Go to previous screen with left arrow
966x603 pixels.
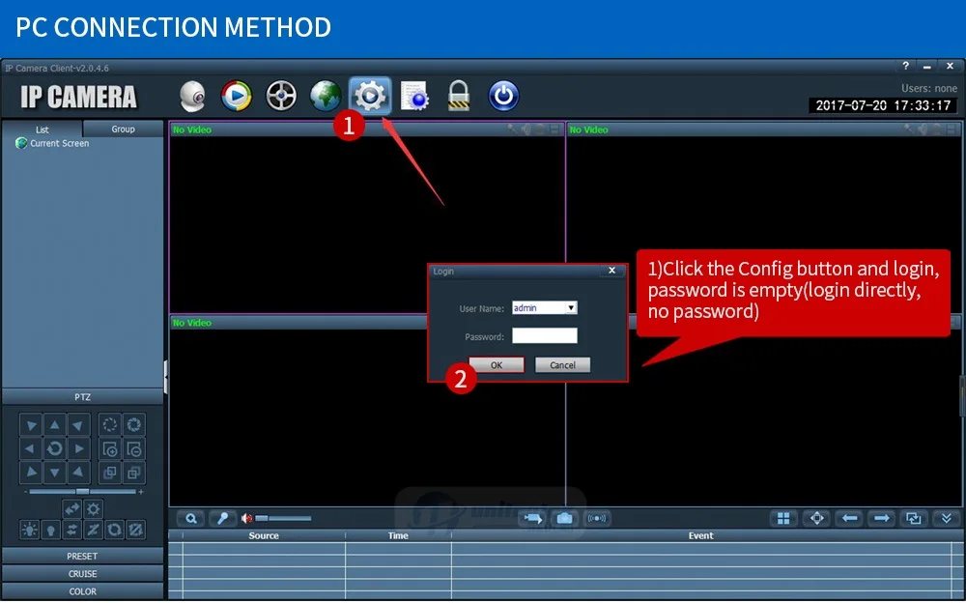pos(850,519)
